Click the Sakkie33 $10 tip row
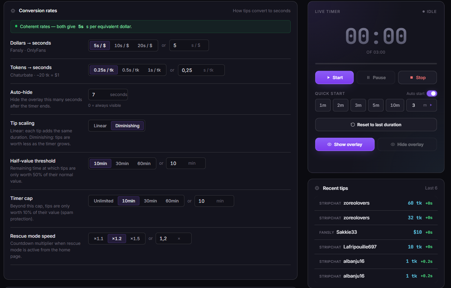 click(x=376, y=232)
